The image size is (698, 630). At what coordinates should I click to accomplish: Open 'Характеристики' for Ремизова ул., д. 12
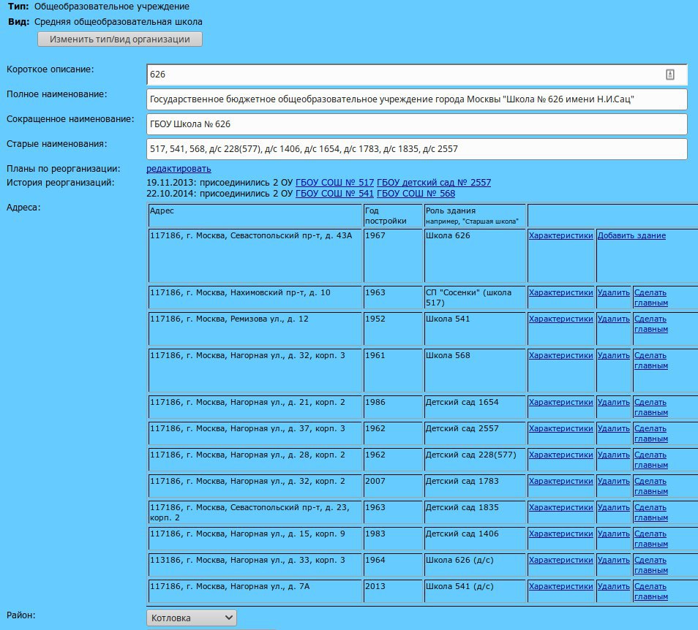tap(561, 319)
